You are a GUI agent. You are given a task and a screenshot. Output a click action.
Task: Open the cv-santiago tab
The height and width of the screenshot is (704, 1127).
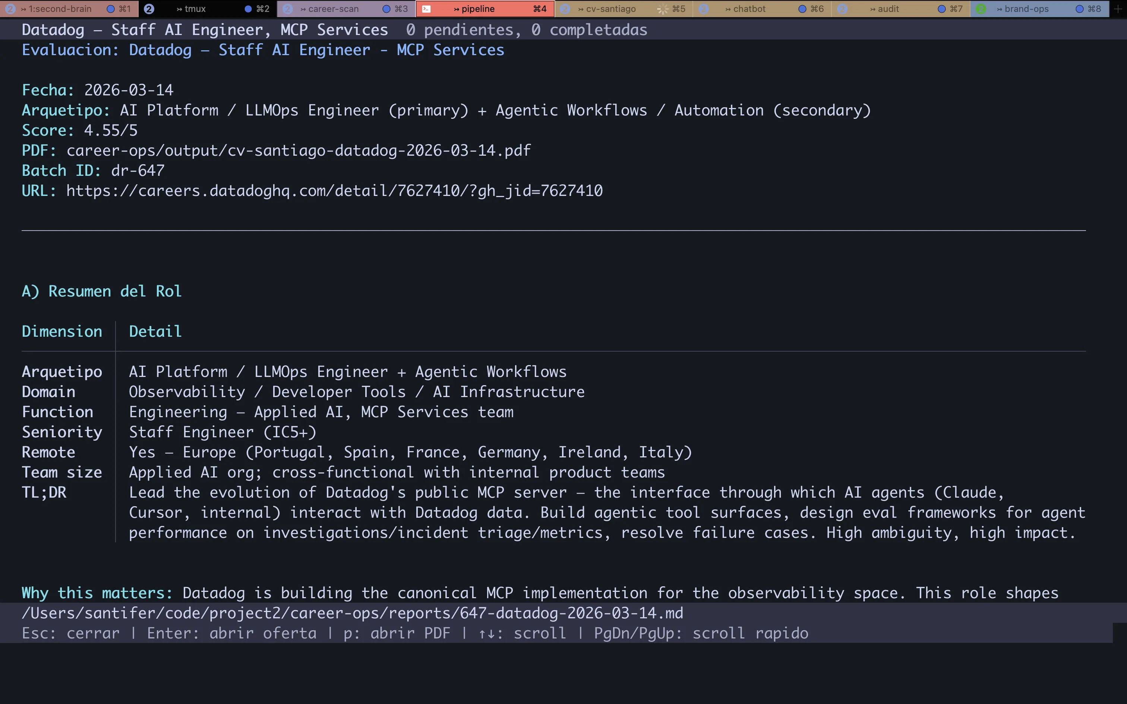tap(610, 9)
